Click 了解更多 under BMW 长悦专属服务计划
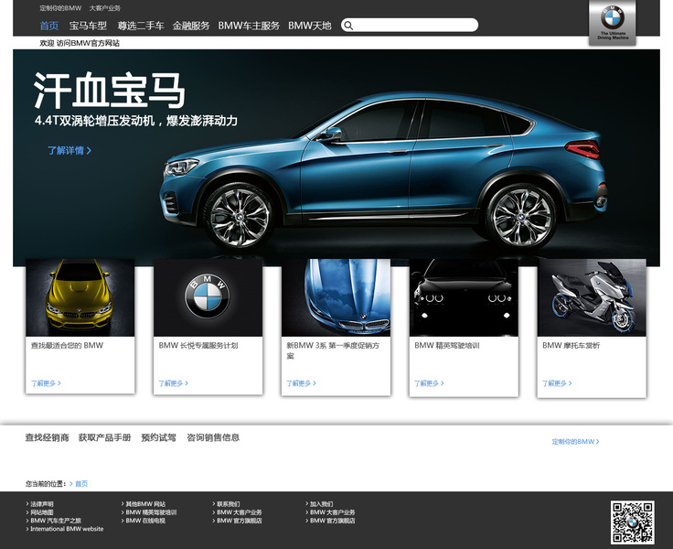This screenshot has width=673, height=549. tap(174, 383)
